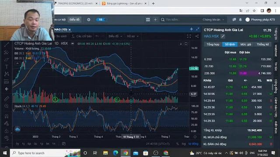
Task: Open the Tin tức side tab
Action: (x=276, y=66)
